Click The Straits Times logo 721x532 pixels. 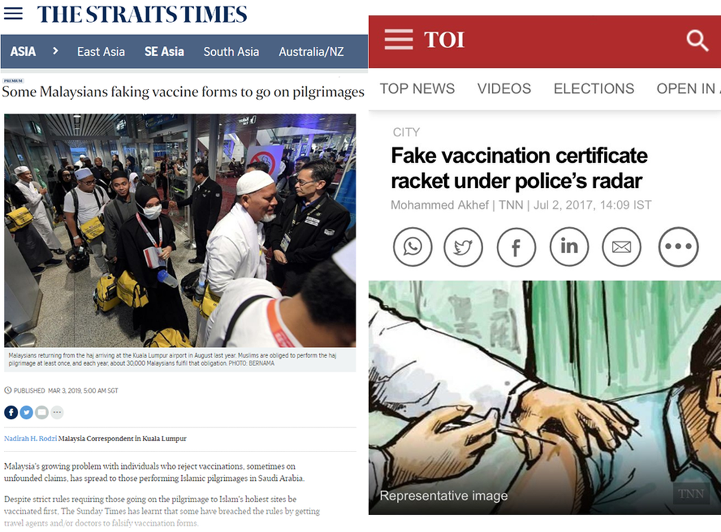pos(142,14)
